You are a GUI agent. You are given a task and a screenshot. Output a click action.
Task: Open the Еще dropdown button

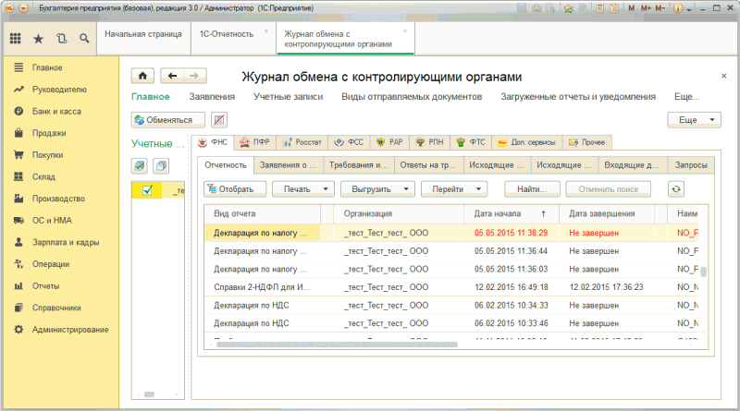[693, 120]
